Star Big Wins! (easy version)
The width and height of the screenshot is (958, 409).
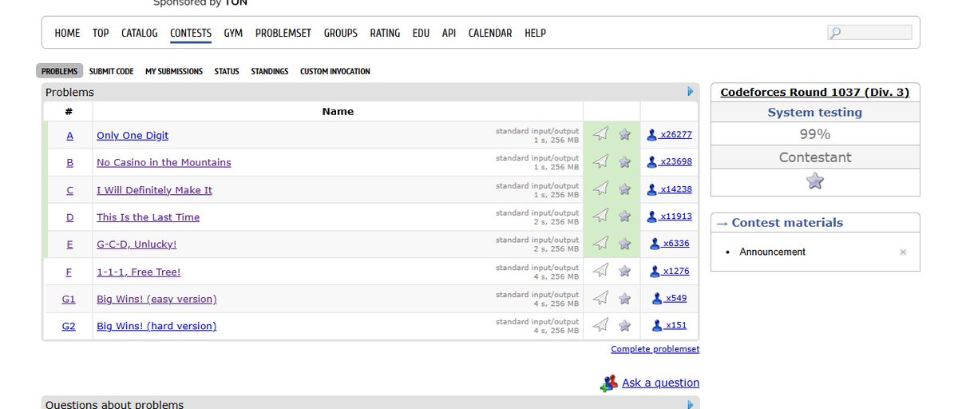[625, 298]
